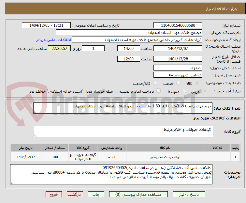
Task: Click the نام دستگاه خریدار field
Action: coord(129,33)
